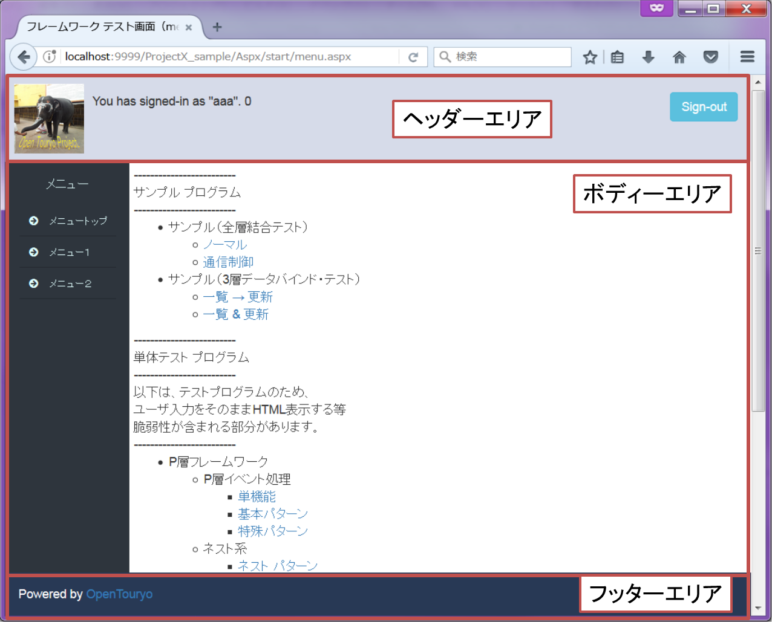This screenshot has height=622, width=772.
Task: Click the back navigation arrow
Action: tap(23, 56)
